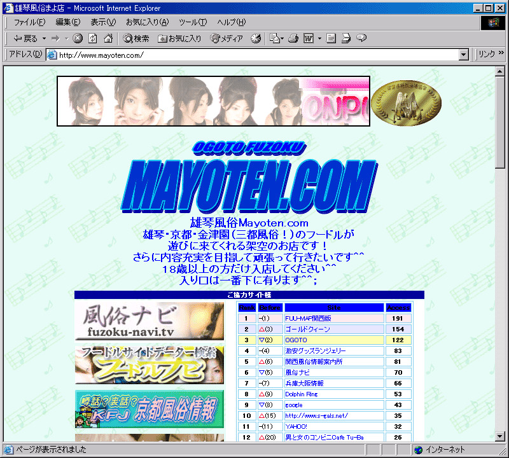Click the access count 191 cell
This screenshot has width=509, height=458.
point(398,319)
